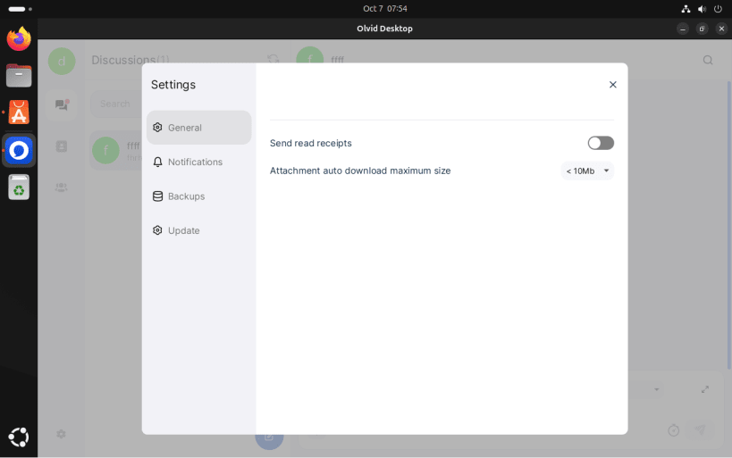Click the contacts sidebar icon
Viewport: 732px width, 458px height.
[x=61, y=146]
